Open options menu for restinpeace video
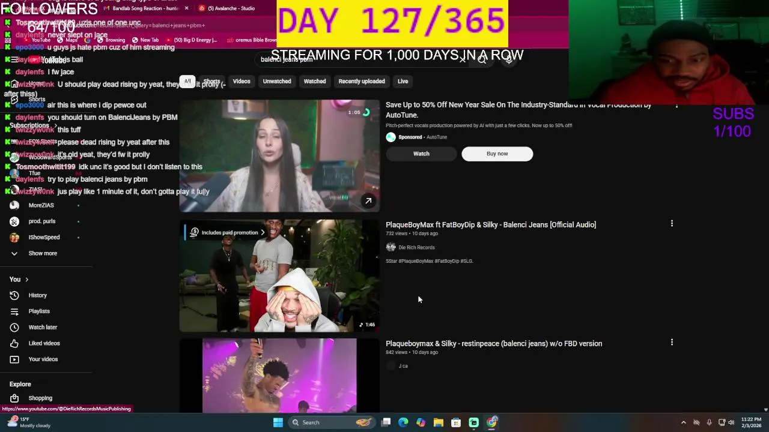 [672, 343]
